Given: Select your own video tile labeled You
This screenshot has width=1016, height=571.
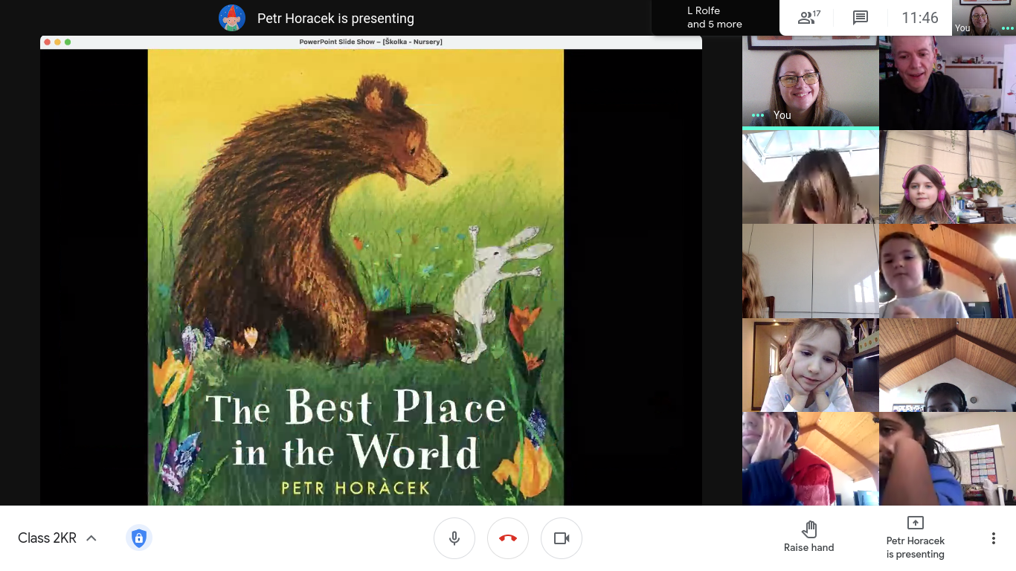Looking at the screenshot, I should (x=810, y=80).
